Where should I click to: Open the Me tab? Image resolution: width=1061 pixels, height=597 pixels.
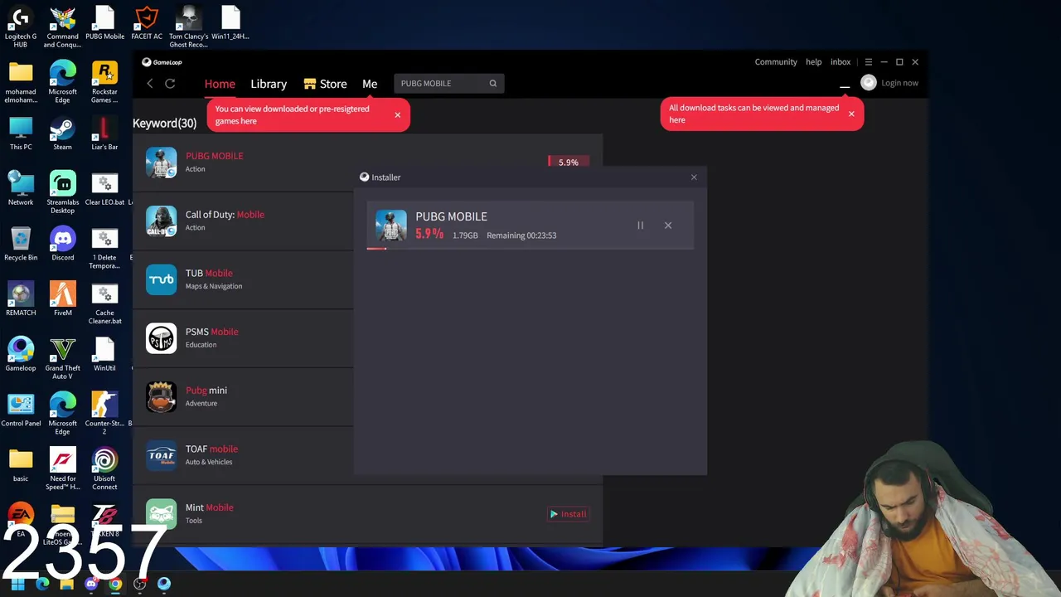370,84
